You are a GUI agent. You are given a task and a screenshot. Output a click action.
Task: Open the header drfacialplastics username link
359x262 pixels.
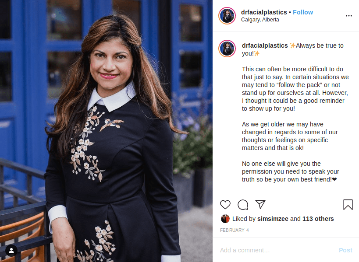(x=264, y=12)
